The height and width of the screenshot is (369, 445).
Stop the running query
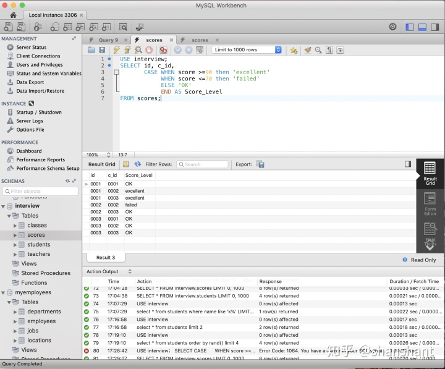click(x=149, y=50)
